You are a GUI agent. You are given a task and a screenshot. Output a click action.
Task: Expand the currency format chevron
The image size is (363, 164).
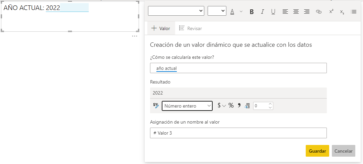pyautogui.click(x=224, y=106)
